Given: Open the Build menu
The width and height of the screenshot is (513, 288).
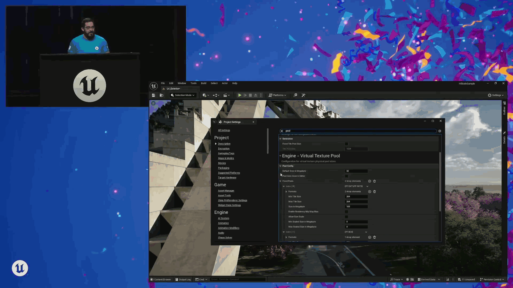Looking at the screenshot, I should 204,83.
